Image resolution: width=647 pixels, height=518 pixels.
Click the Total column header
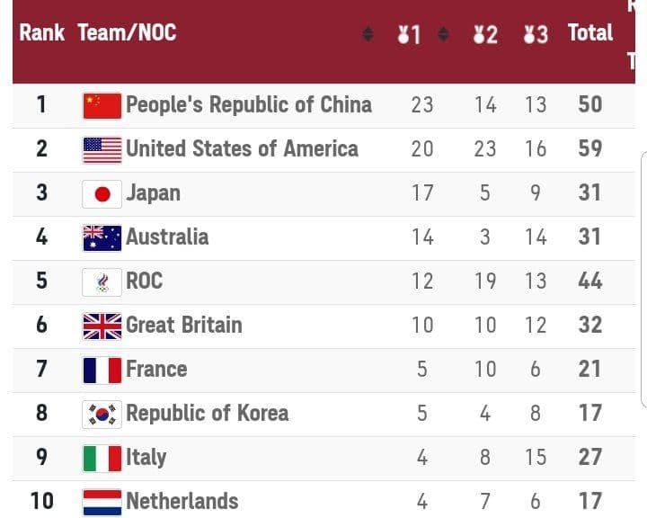pyautogui.click(x=590, y=32)
